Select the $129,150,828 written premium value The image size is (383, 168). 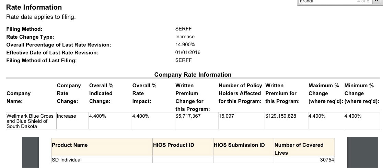click(281, 116)
